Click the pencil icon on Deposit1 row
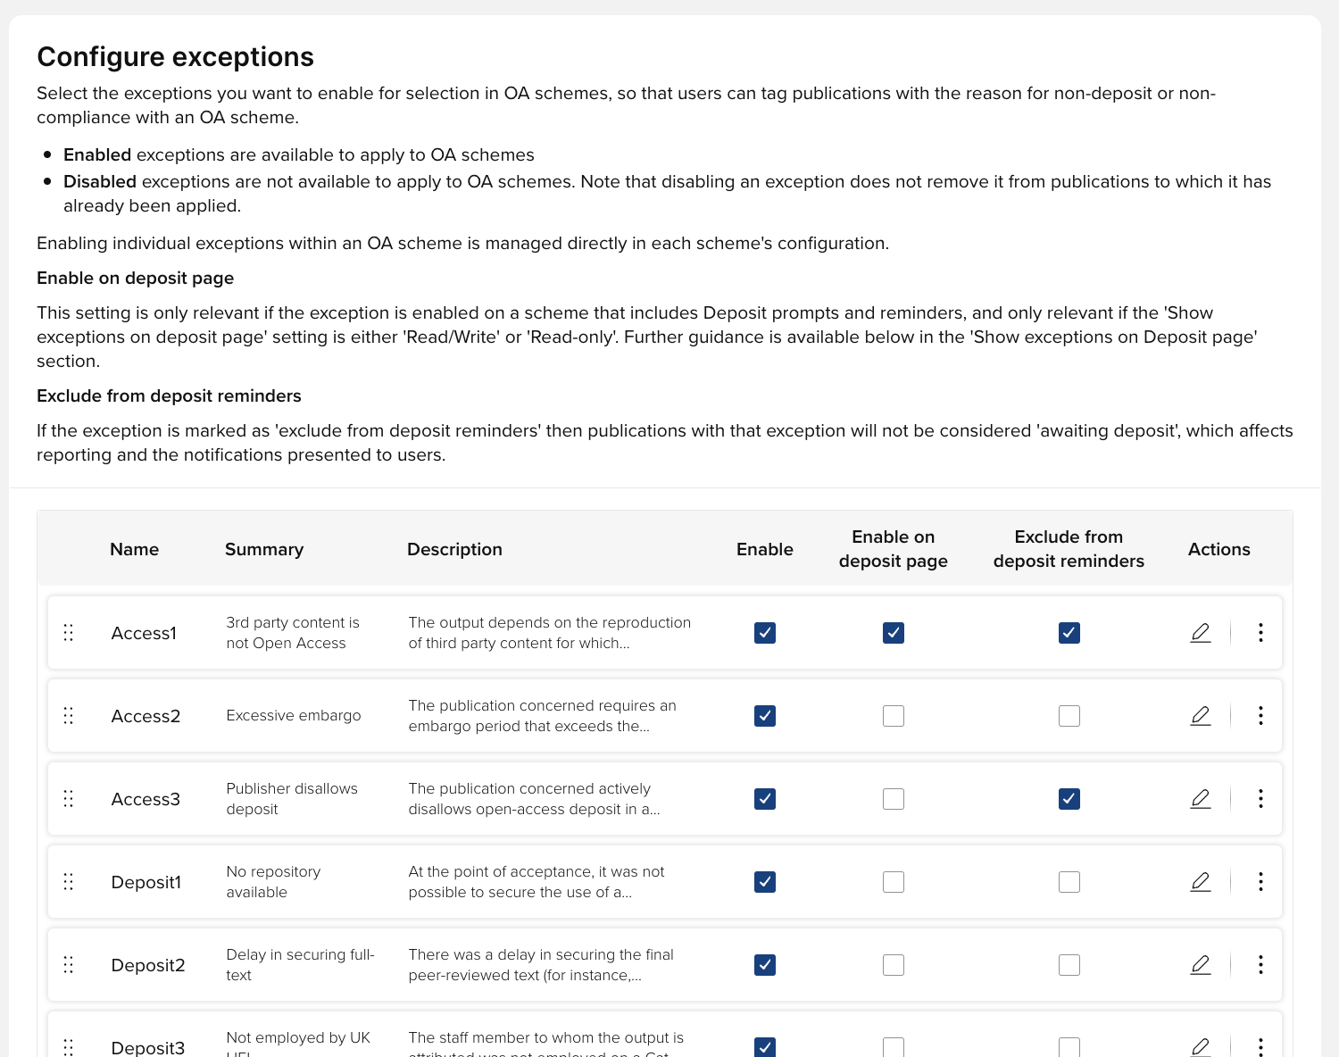The image size is (1339, 1057). click(1201, 882)
